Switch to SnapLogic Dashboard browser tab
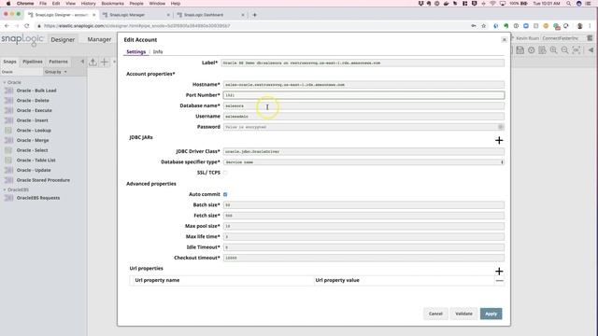The width and height of the screenshot is (598, 336). coord(210,15)
